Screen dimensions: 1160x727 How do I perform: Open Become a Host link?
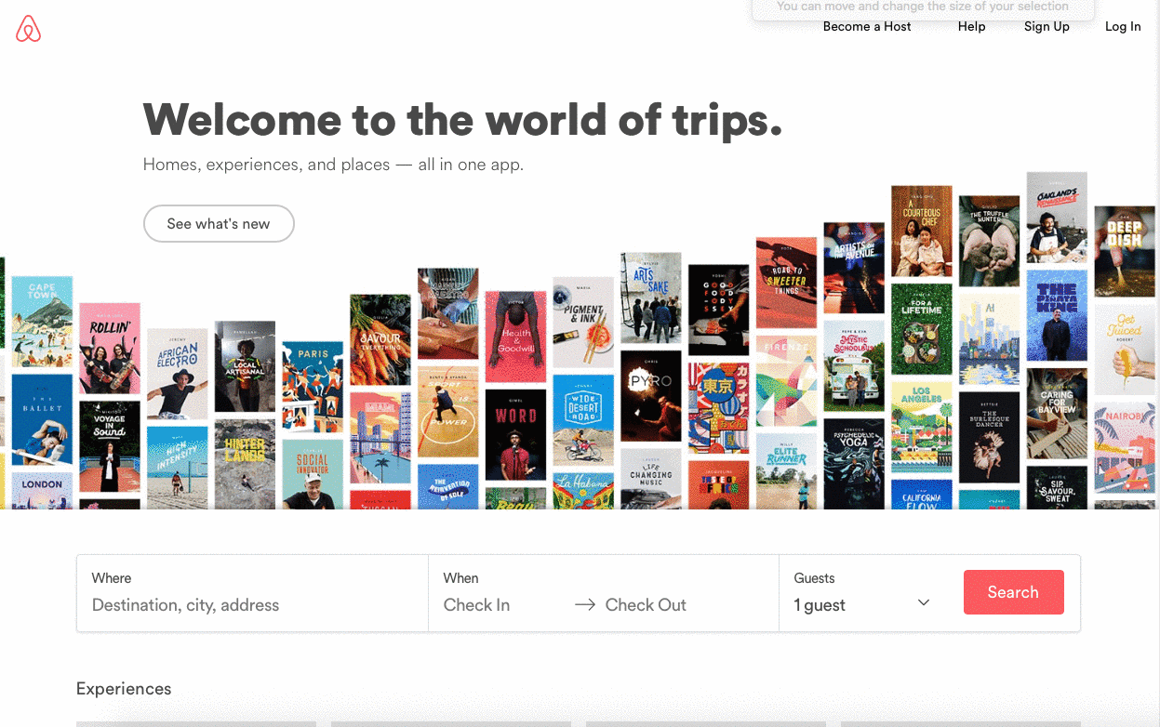[867, 27]
